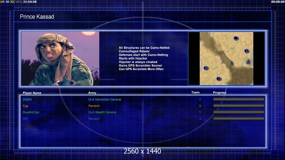Viewport: 285px width, 160px height.
Task: Click BlueMoDize's loading progress bar
Action: coord(239,112)
